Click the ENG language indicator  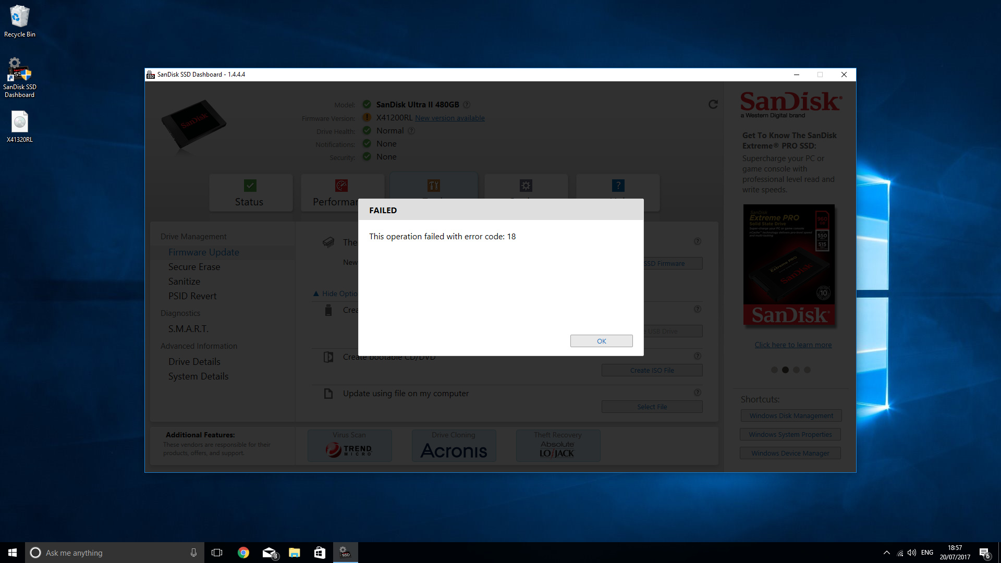pyautogui.click(x=927, y=553)
